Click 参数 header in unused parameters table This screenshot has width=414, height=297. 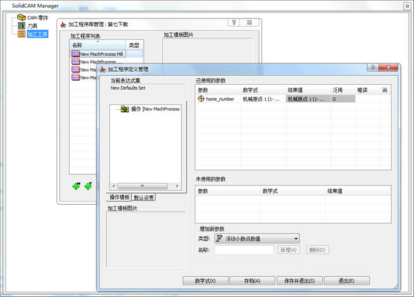(228, 191)
